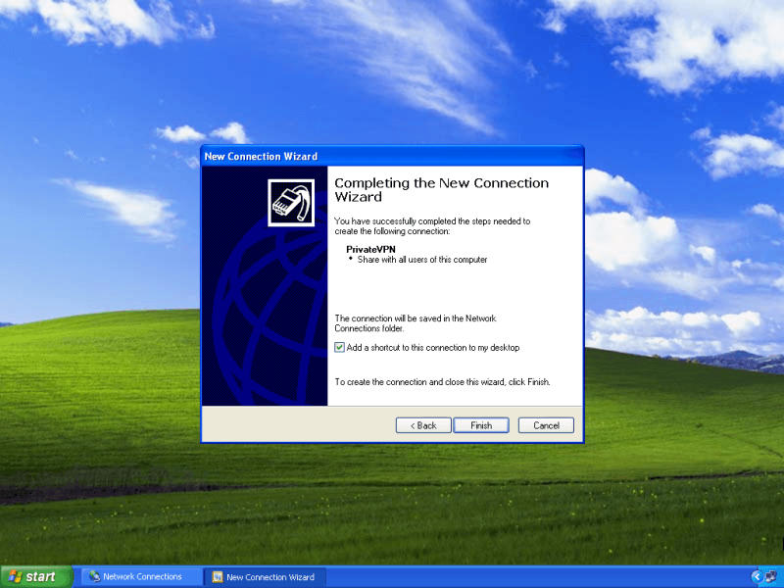Click the PrivateVPN connection name
This screenshot has height=588, width=784.
[x=370, y=249]
